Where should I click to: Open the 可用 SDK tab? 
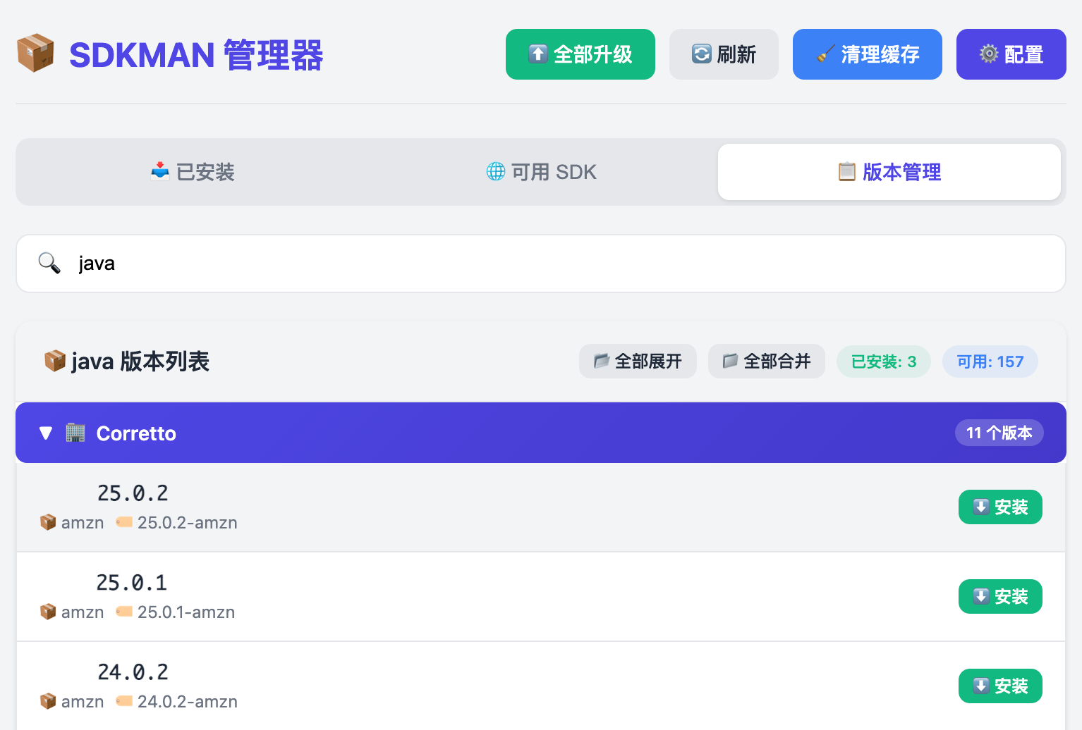tap(541, 172)
